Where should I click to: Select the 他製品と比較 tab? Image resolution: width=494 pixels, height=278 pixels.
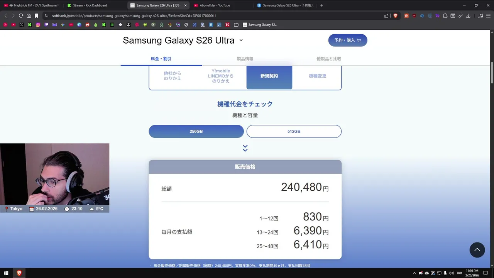pos(329,59)
